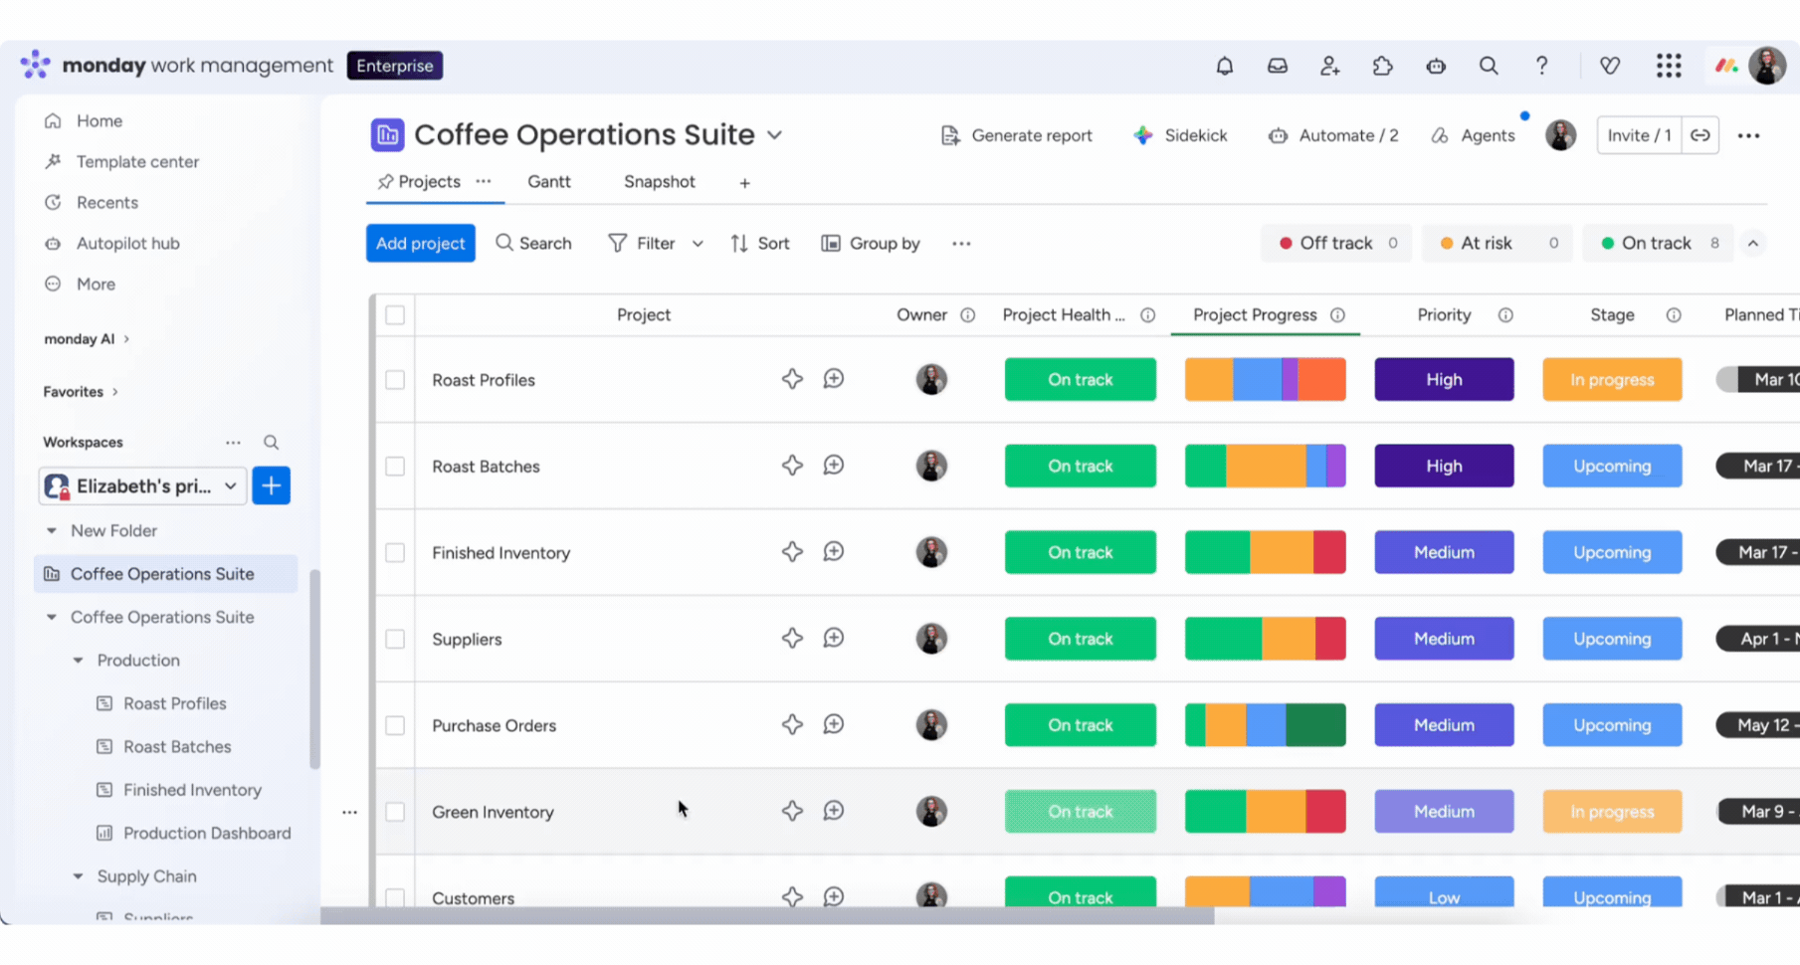
Task: Add a new view with plus icon
Action: tap(744, 183)
